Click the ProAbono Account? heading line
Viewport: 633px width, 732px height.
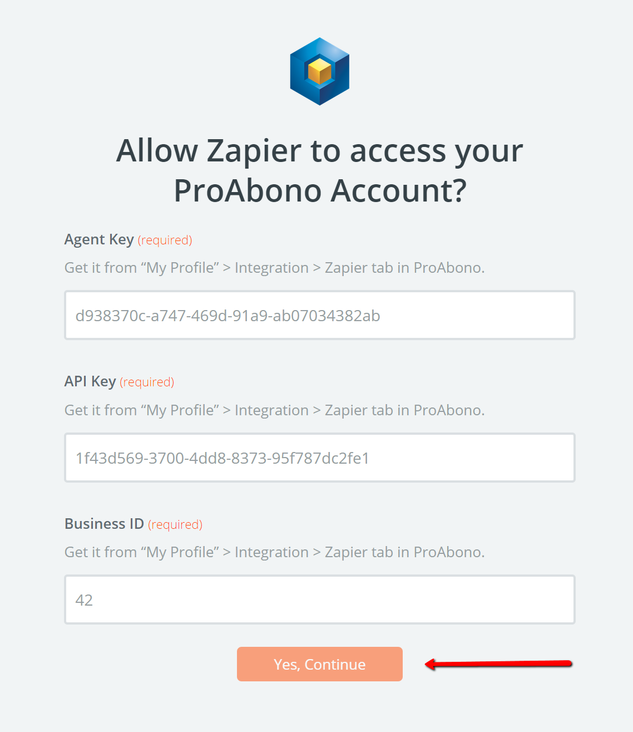tap(320, 190)
